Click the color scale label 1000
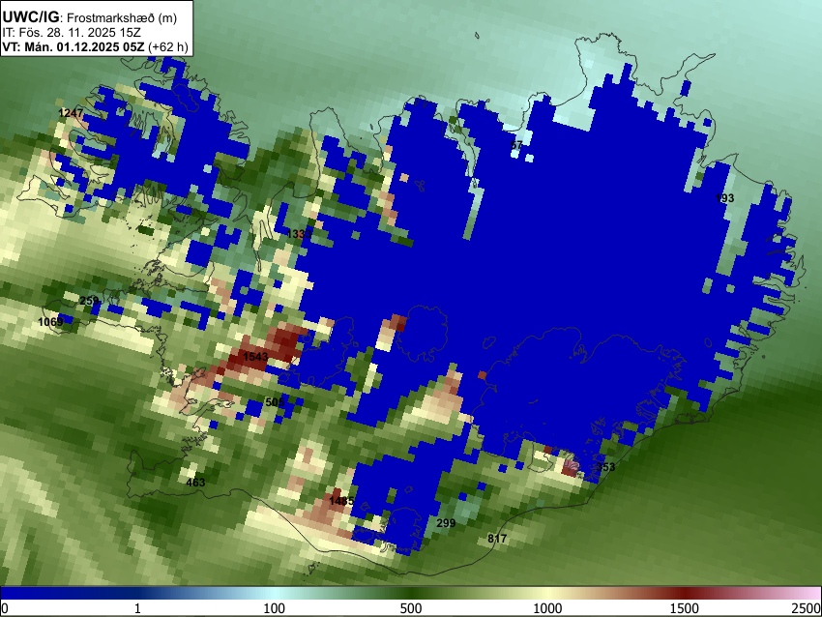 pyautogui.click(x=547, y=608)
